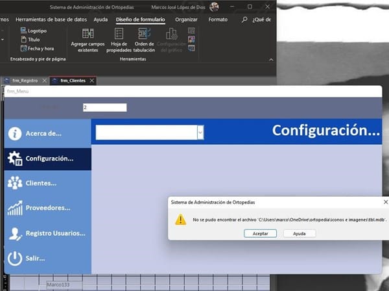Viewport: 389px width, 291px height.
Task: Select the frm_Clientes document tab
Action: pyautogui.click(x=73, y=81)
